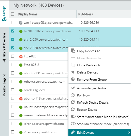Open the Monitor Legend side tab
Viewport: 131px width, 136px height.
point(4,85)
